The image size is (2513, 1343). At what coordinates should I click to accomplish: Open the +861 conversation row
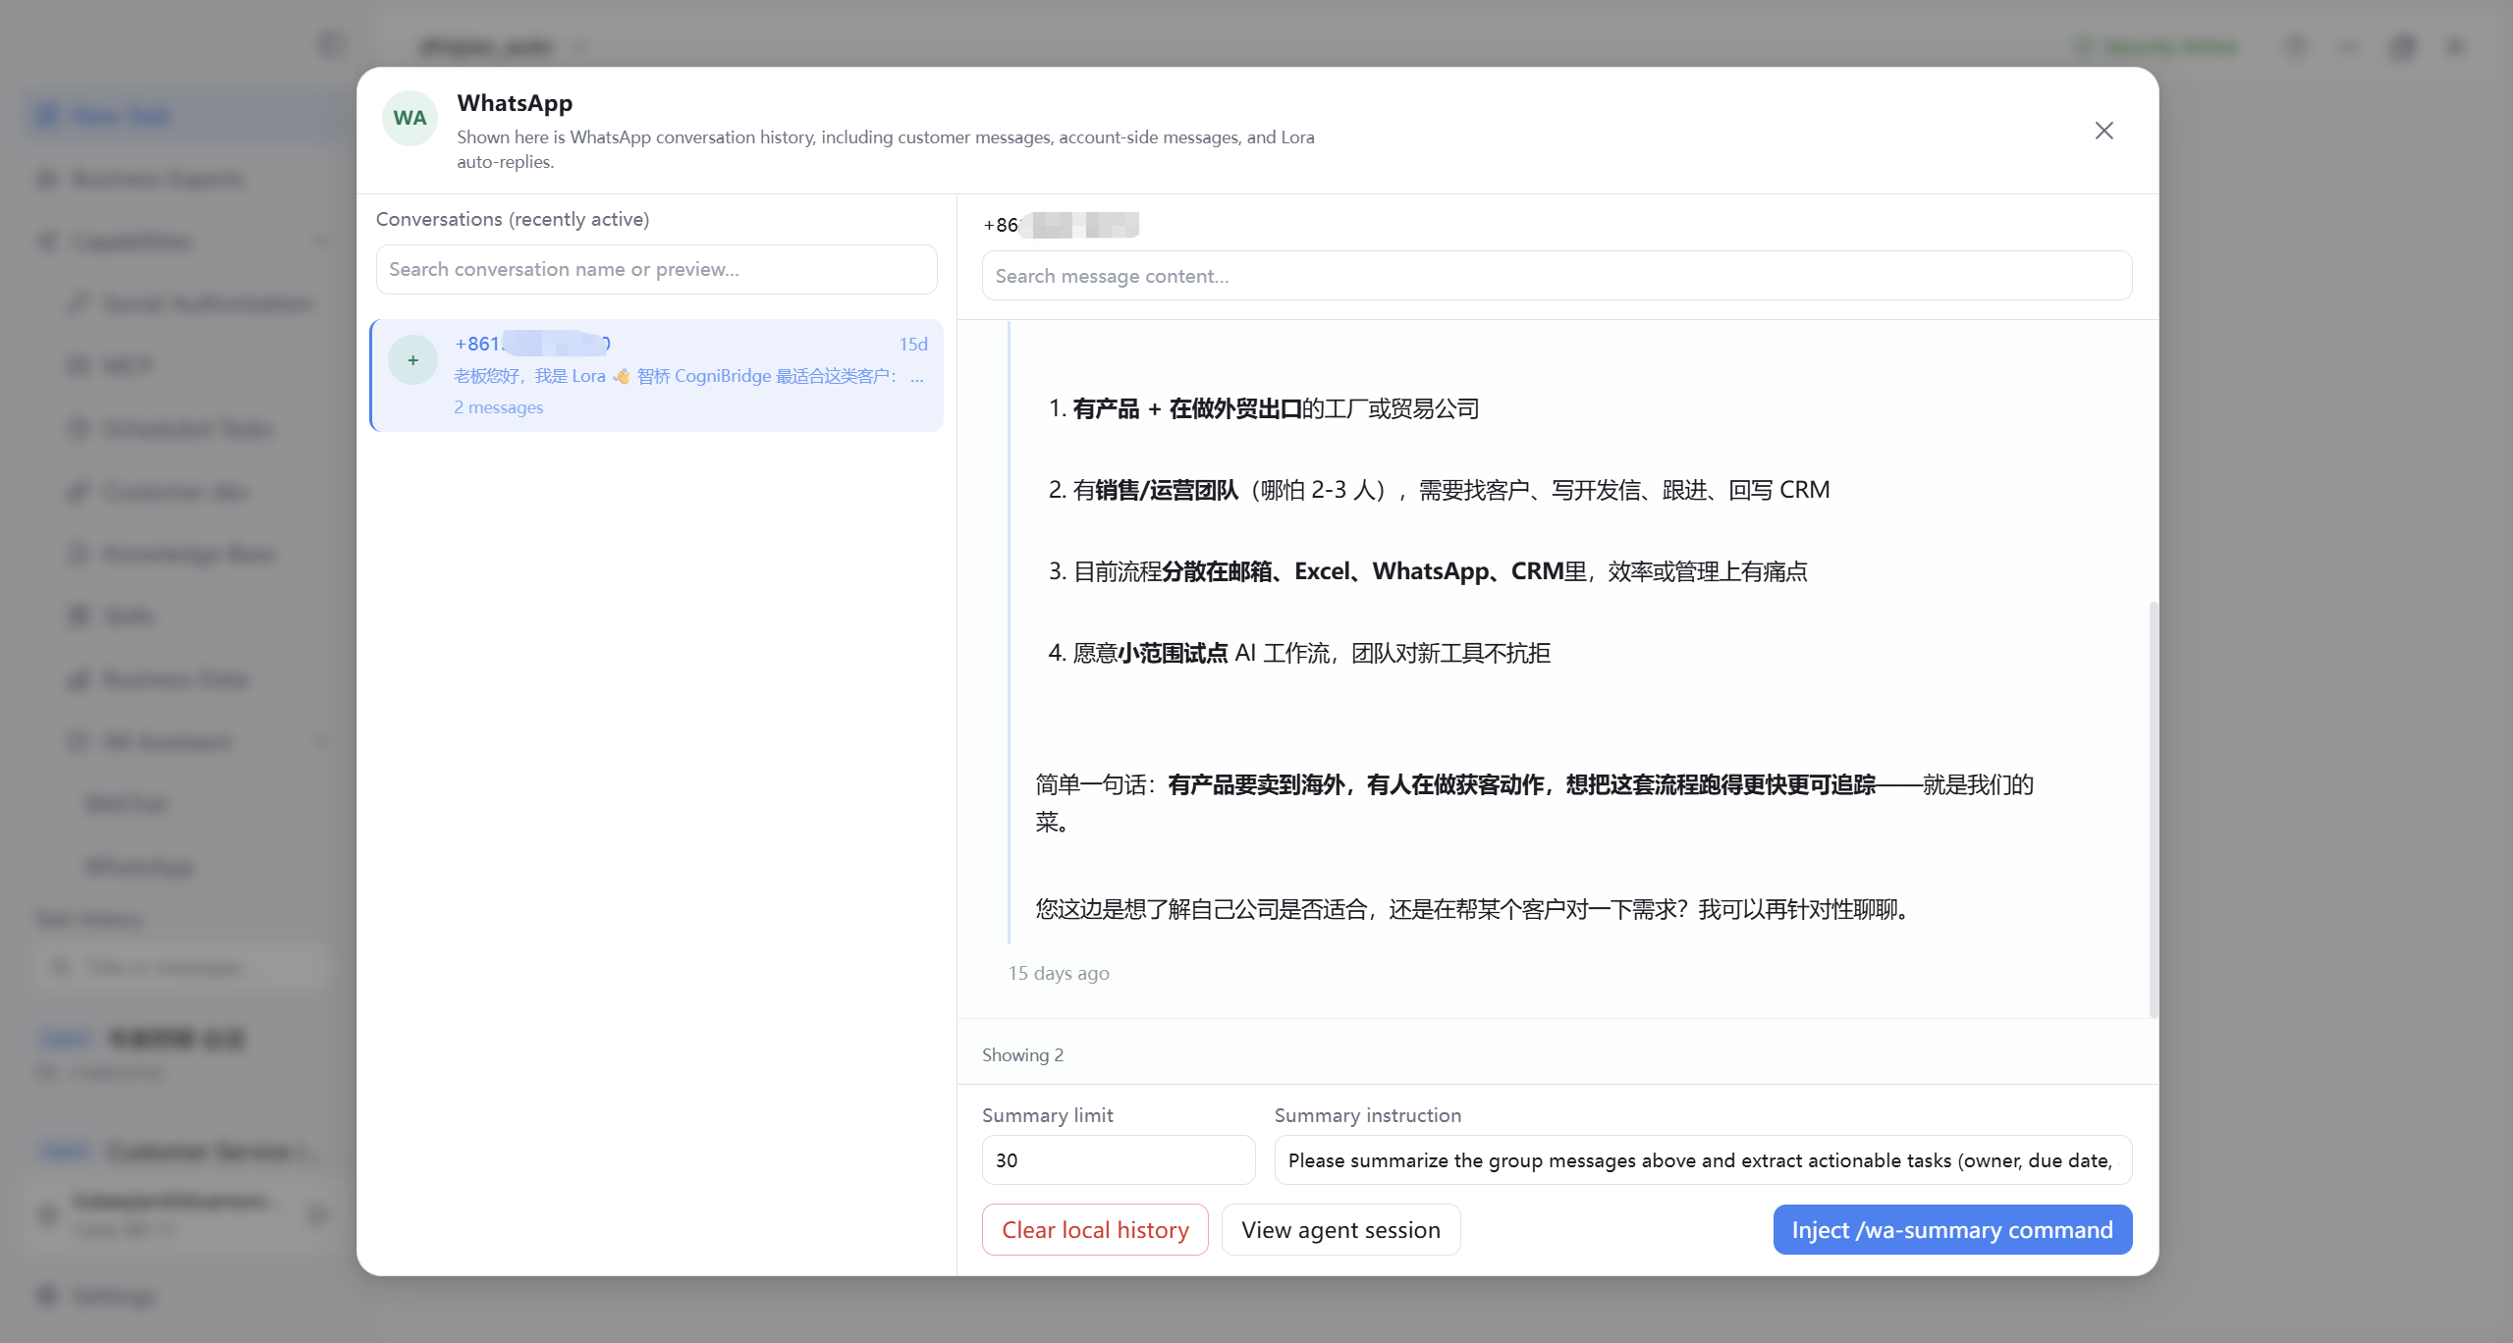click(656, 375)
